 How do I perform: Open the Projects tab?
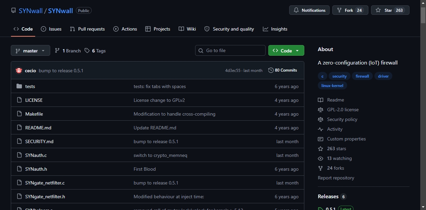[158, 29]
